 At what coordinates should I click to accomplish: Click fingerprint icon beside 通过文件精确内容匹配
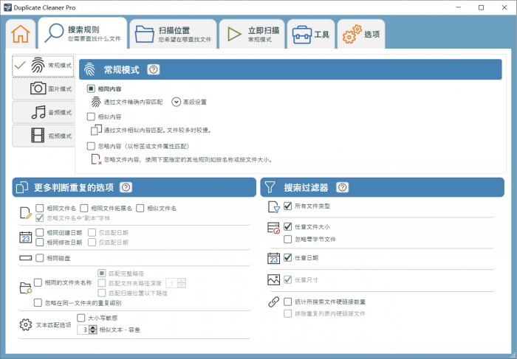tap(95, 102)
